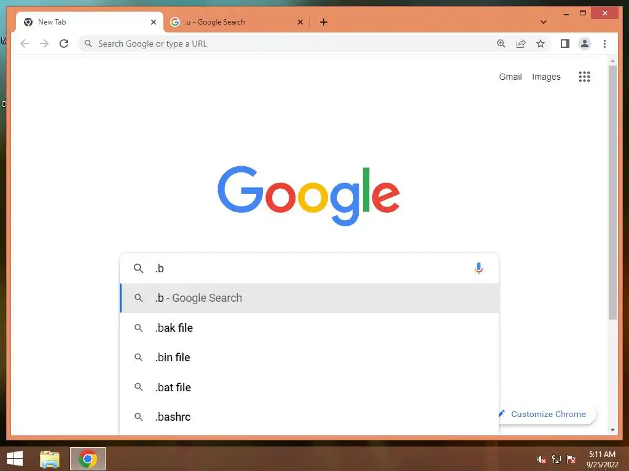Click the search icon beside .bak file
The width and height of the screenshot is (629, 471).
point(138,328)
